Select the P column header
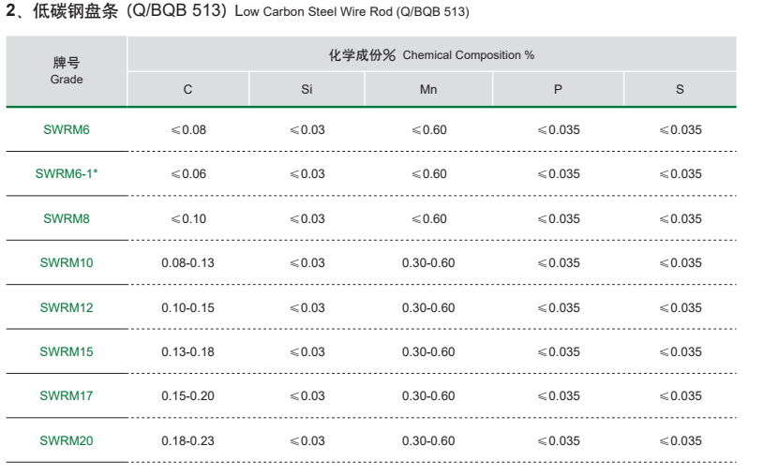 [558, 89]
